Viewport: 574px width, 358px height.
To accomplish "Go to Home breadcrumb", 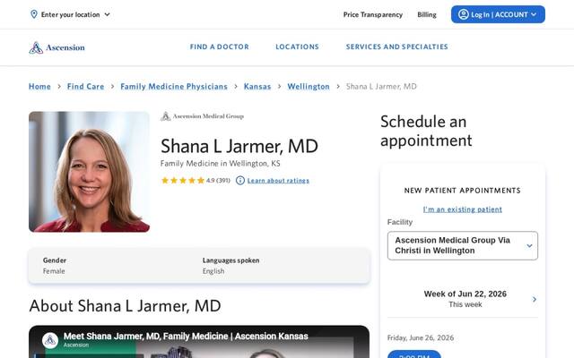I will [39, 87].
